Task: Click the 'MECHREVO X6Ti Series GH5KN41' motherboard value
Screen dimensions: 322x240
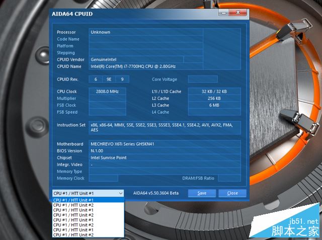Action: pyautogui.click(x=122, y=144)
